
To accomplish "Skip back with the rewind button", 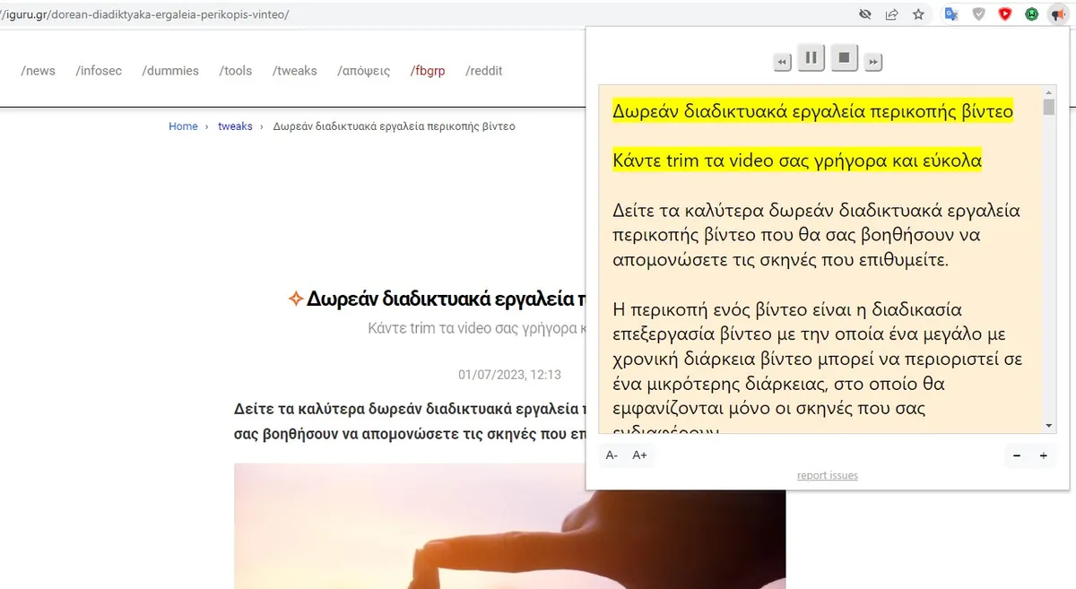I will click(x=783, y=62).
